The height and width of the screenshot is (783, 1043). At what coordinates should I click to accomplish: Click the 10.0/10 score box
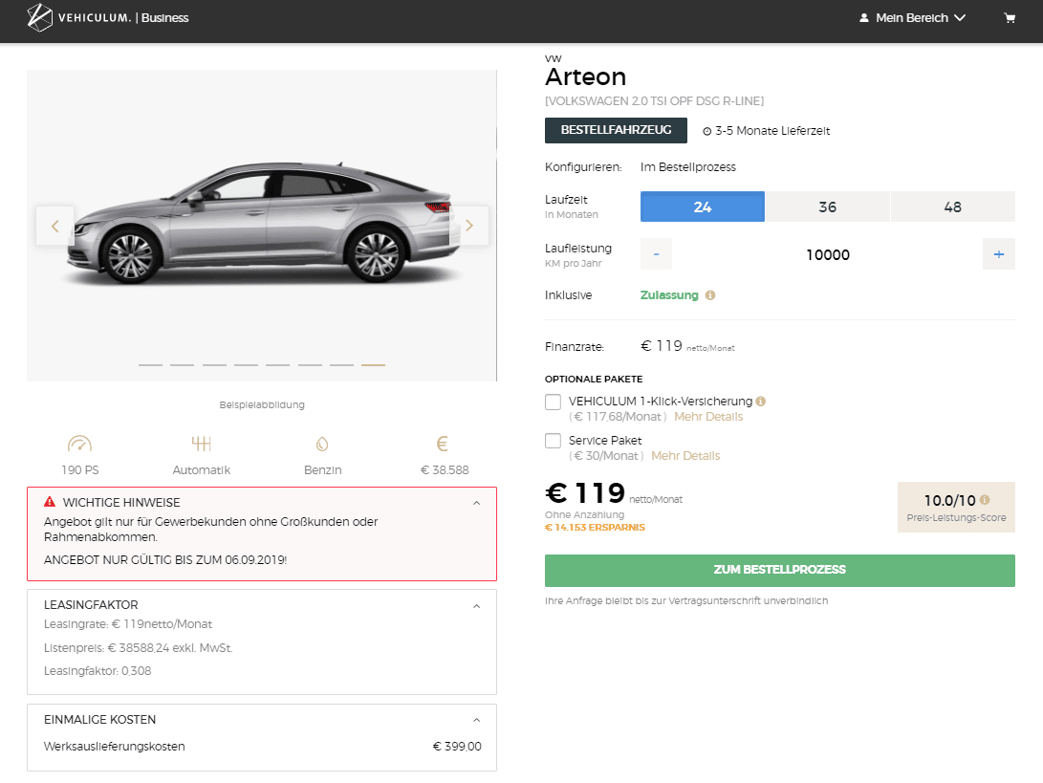pos(956,507)
